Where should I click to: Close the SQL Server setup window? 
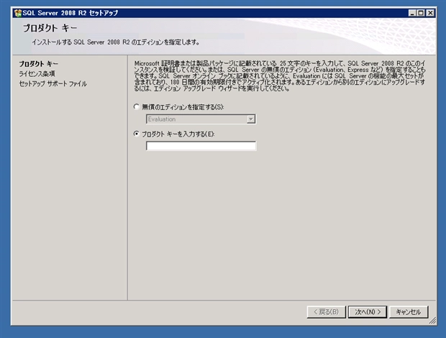430,13
